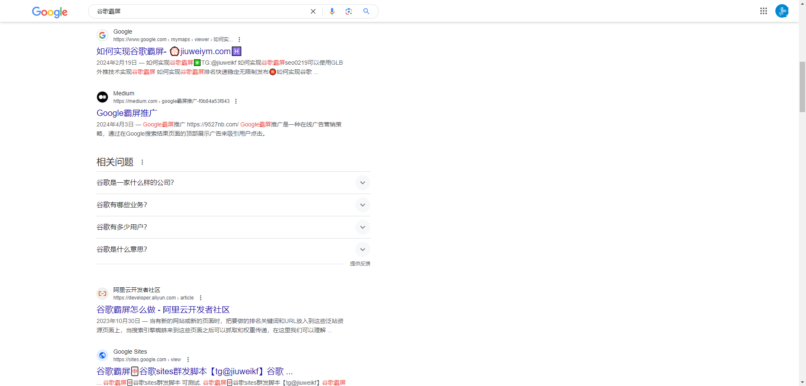Click the 2024年4月3日 snippet date
The image size is (806, 386).
coord(115,124)
